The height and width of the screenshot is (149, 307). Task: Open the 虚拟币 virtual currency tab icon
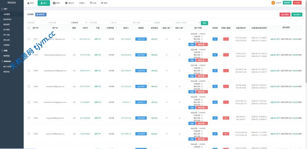click(66, 3)
